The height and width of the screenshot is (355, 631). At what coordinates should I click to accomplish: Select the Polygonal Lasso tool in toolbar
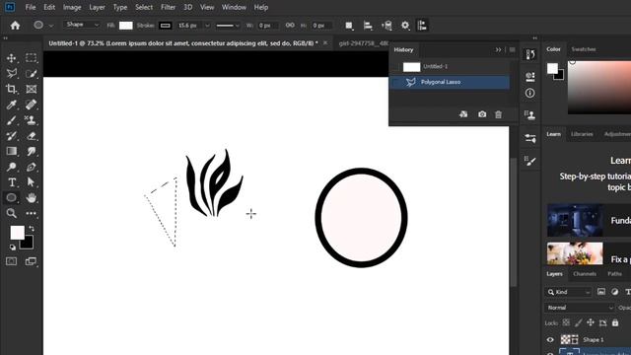click(11, 73)
